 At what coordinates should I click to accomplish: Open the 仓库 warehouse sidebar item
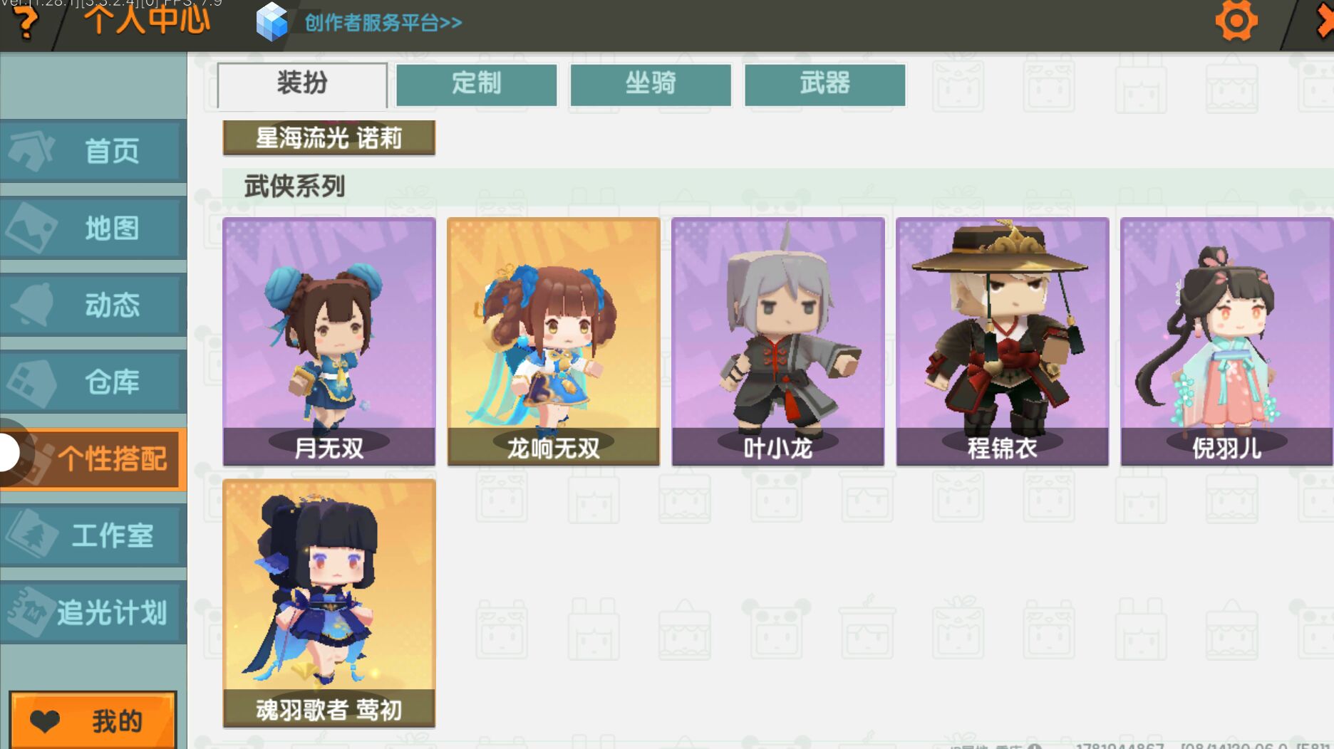pos(93,382)
